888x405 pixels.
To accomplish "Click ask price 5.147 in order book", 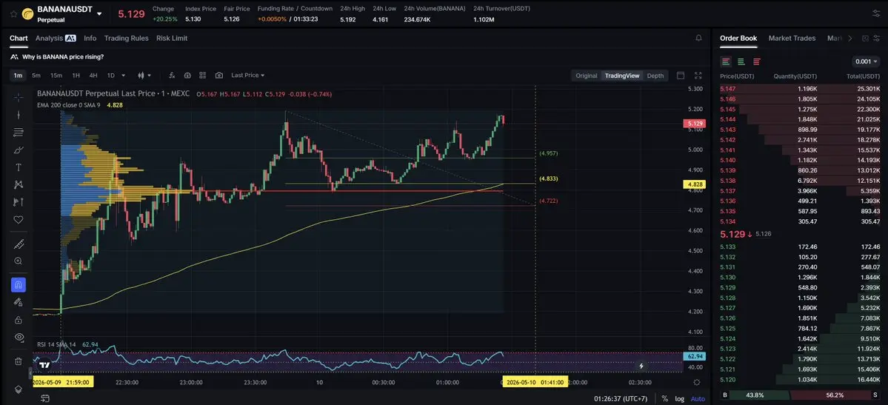I will [x=728, y=89].
